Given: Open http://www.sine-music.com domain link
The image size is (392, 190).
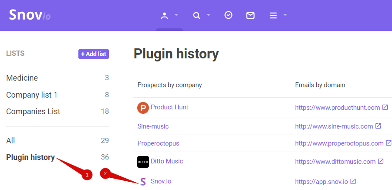Looking at the screenshot, I should (334, 126).
